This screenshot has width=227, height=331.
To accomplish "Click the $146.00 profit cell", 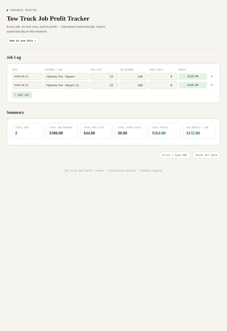I will pos(193,85).
